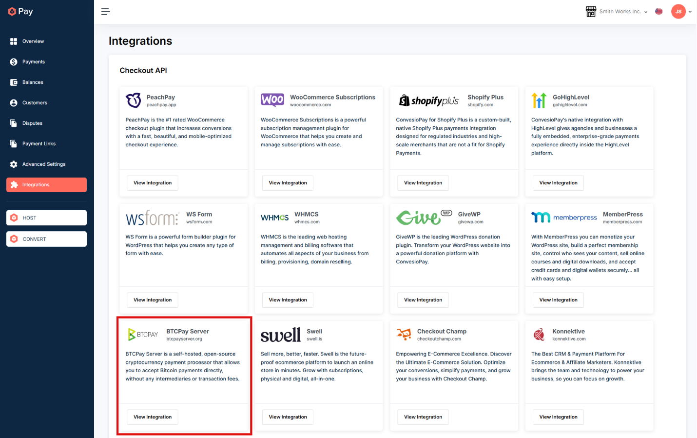Click the hamburger menu icon

click(105, 12)
